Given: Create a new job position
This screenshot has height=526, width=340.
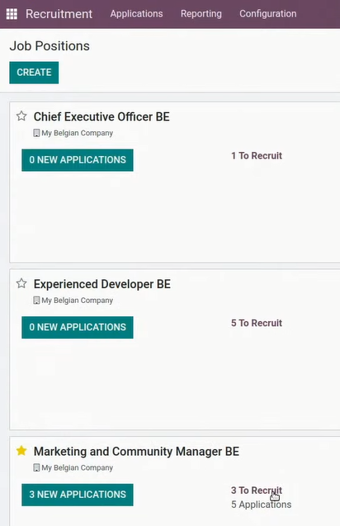Looking at the screenshot, I should point(34,73).
